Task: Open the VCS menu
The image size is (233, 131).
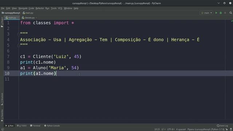Action: coord(60,8)
